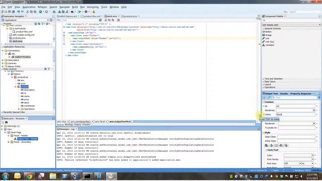
Task: Switch to the adfmf-feature.xml editor tab
Action: pyautogui.click(x=68, y=16)
